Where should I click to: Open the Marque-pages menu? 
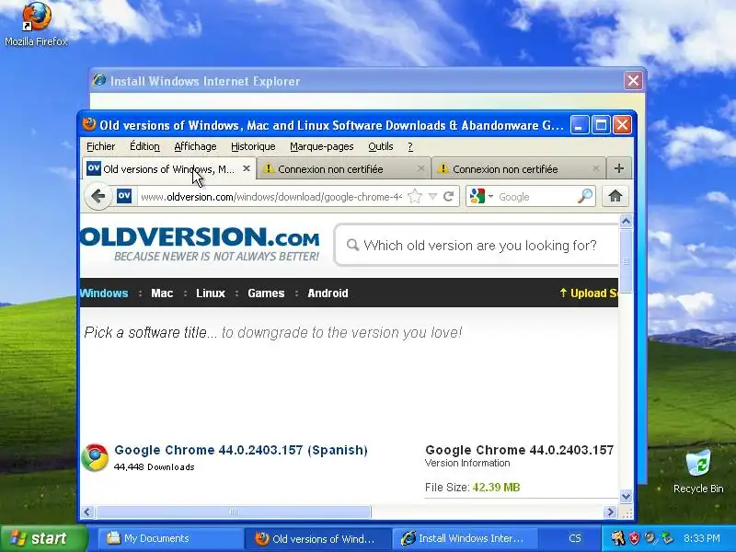pyautogui.click(x=321, y=146)
